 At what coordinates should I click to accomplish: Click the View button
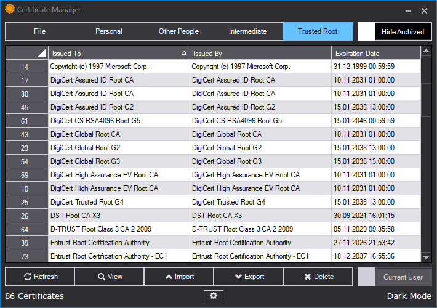click(110, 277)
